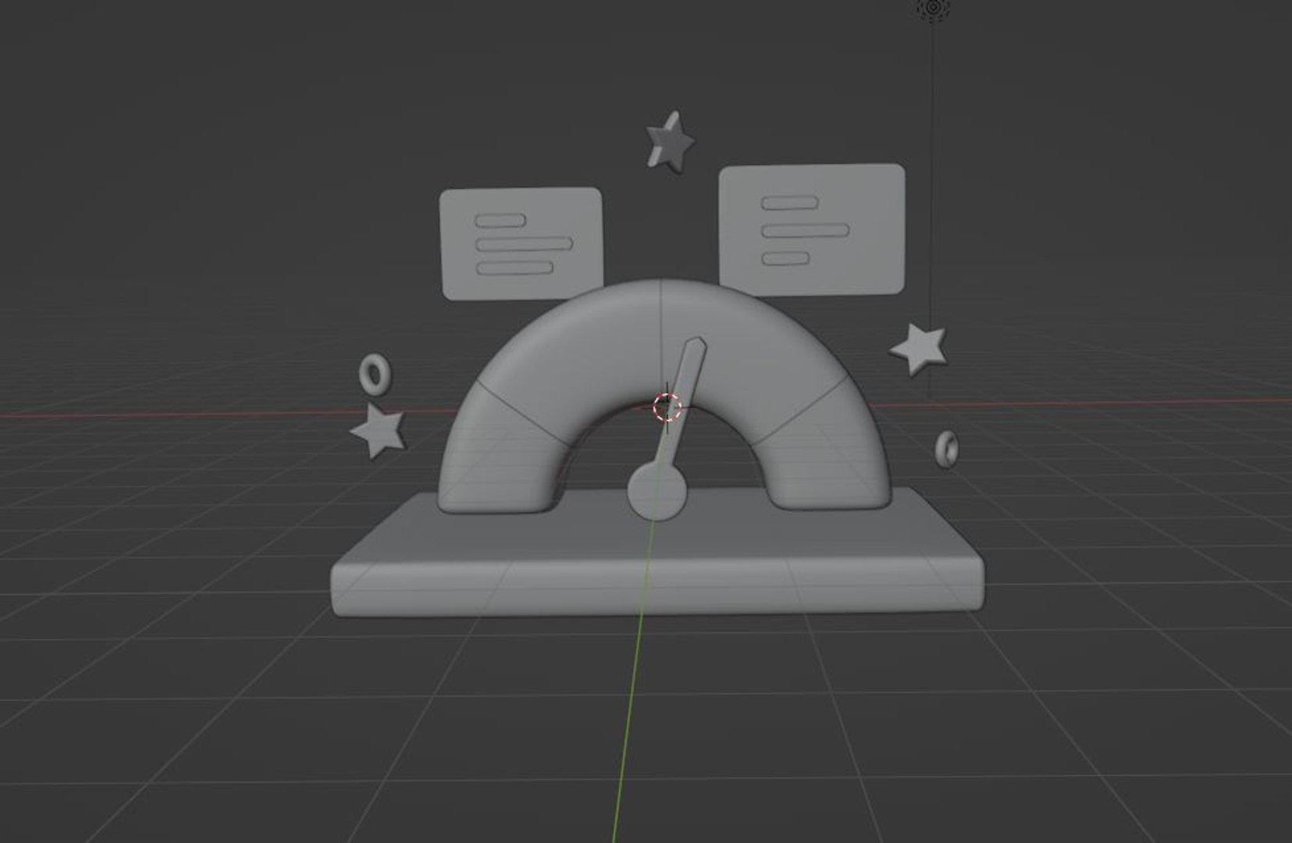Select the longest bar on the left card

[x=524, y=244]
